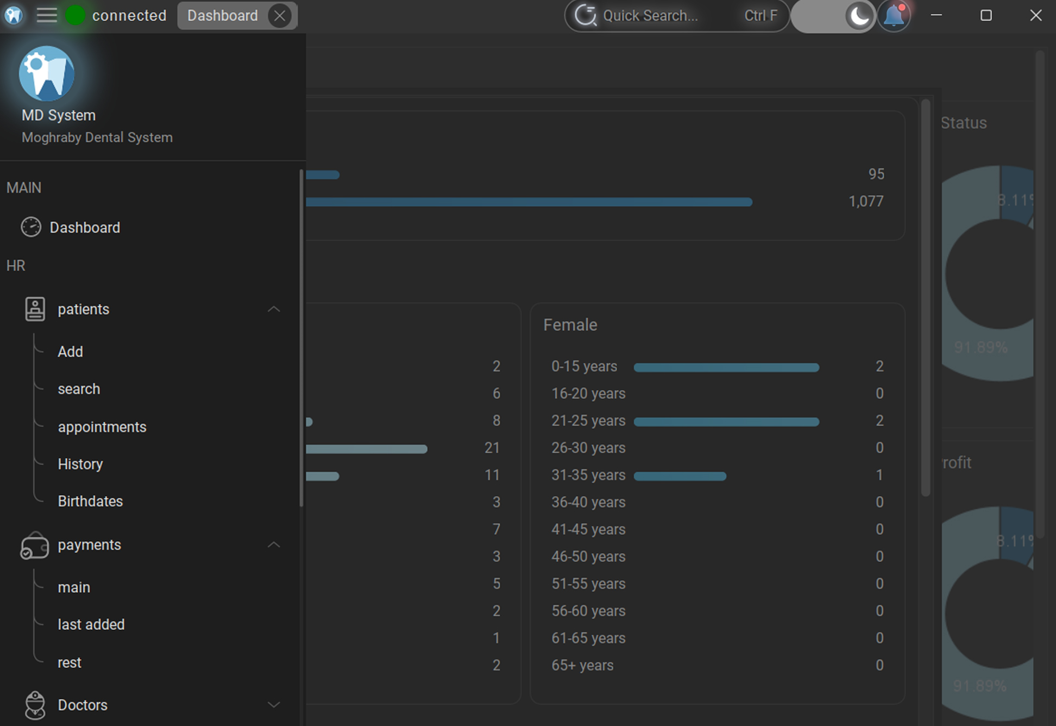Open the Add patient item

(71, 352)
